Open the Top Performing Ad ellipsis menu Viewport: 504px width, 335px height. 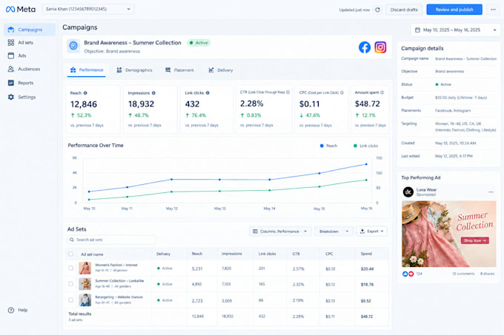[491, 192]
